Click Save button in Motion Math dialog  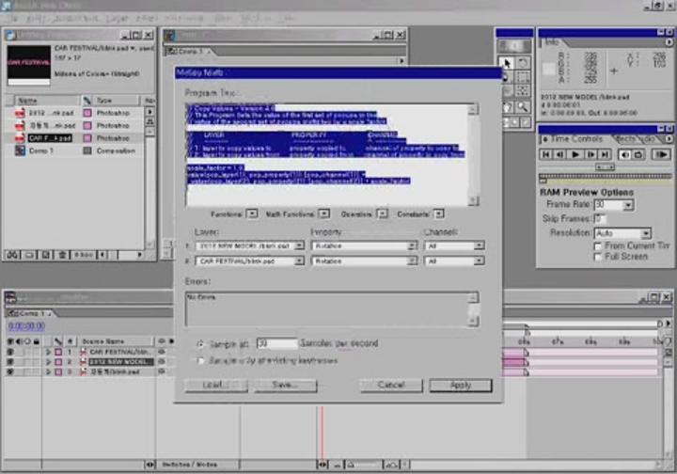pos(286,385)
